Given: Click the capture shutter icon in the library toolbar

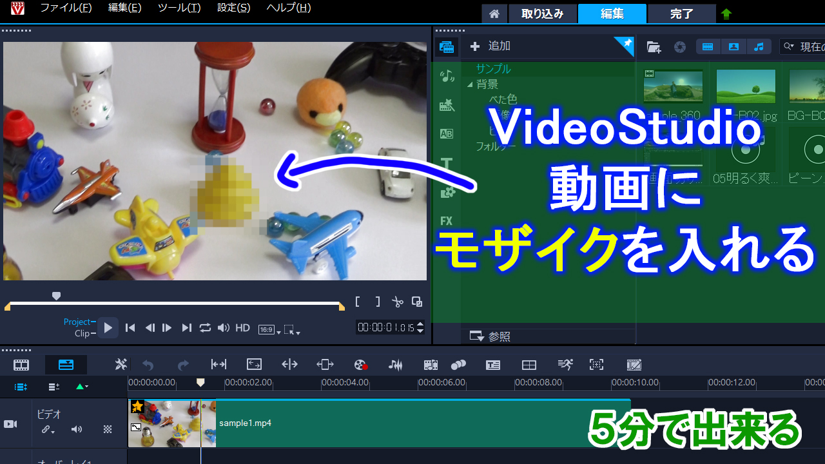Looking at the screenshot, I should point(680,46).
